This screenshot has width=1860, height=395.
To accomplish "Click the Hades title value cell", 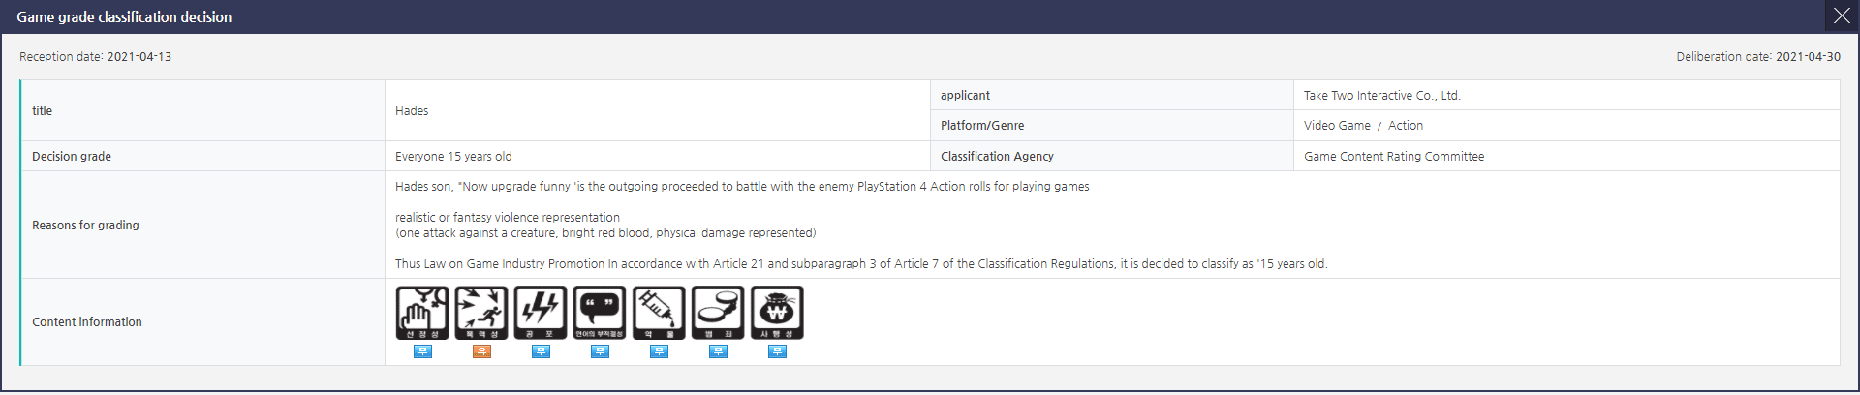I will click(658, 110).
